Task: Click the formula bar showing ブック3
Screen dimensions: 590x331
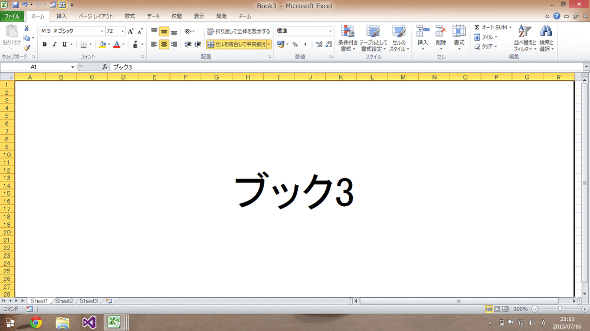Action: pos(346,67)
